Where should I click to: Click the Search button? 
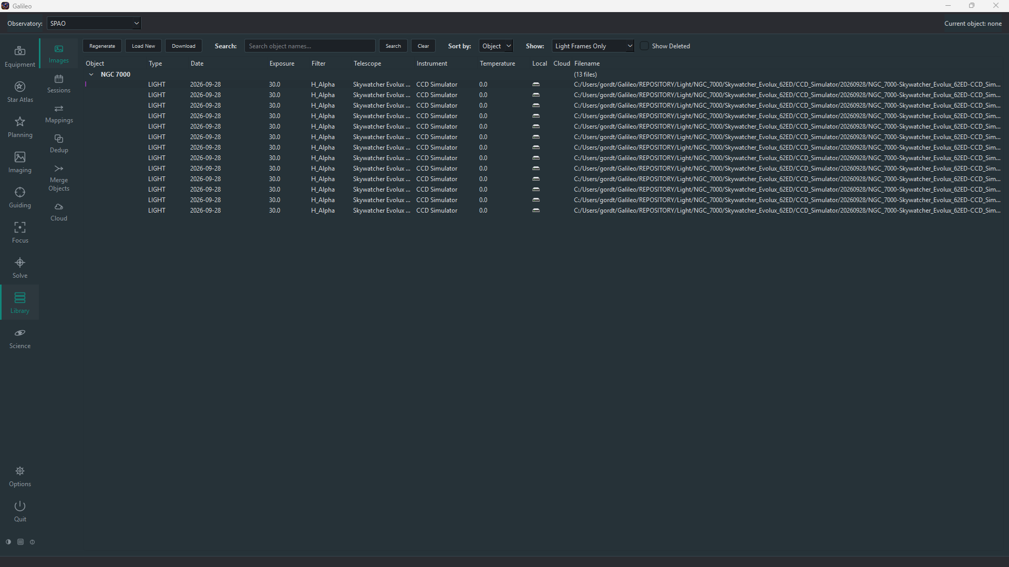[393, 46]
